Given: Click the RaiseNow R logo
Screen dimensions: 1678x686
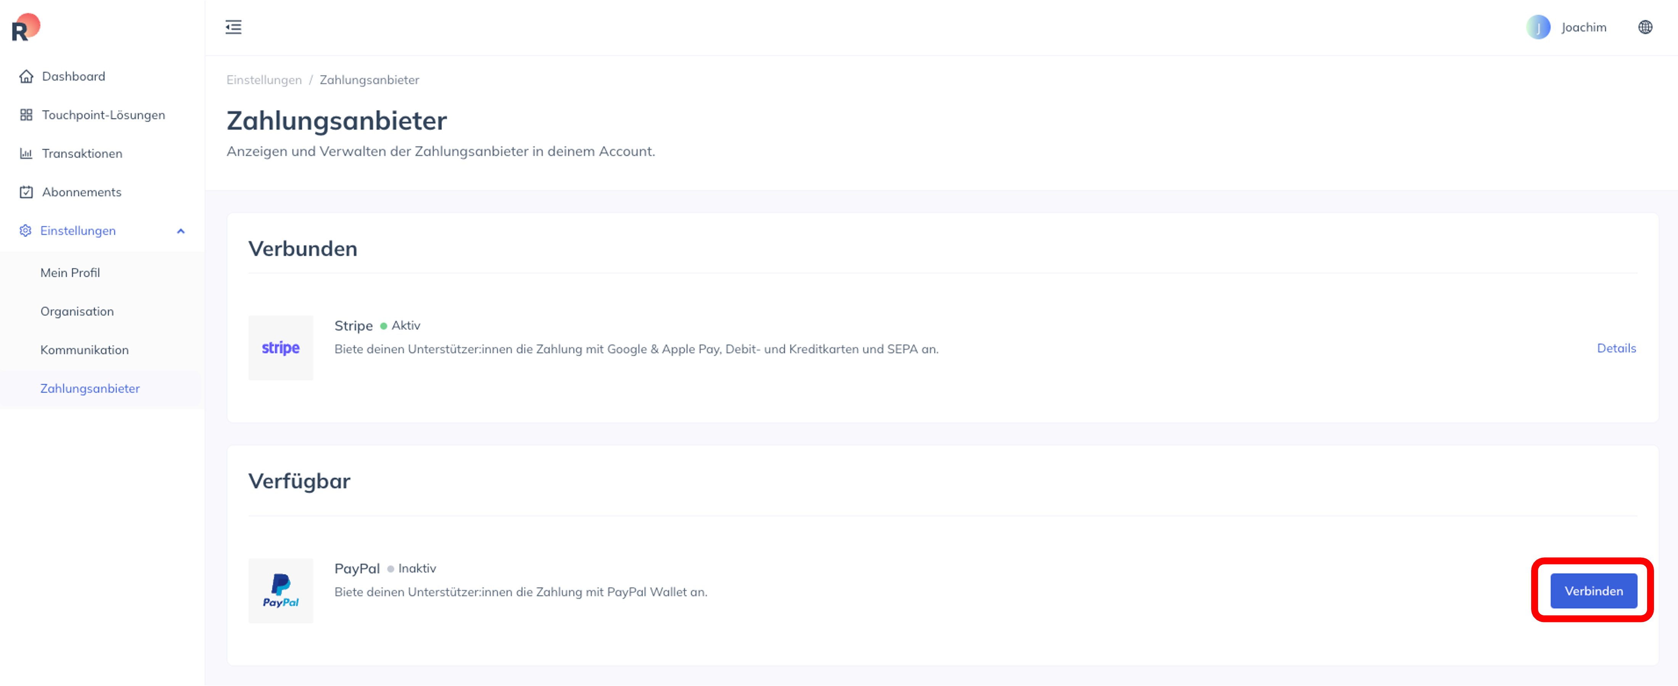Looking at the screenshot, I should tap(26, 27).
